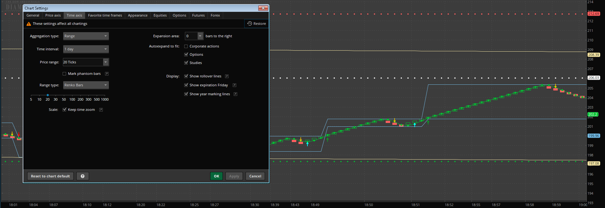Image resolution: width=605 pixels, height=208 pixels.
Task: Toggle Show expiration Friday checkbox
Action: 186,85
